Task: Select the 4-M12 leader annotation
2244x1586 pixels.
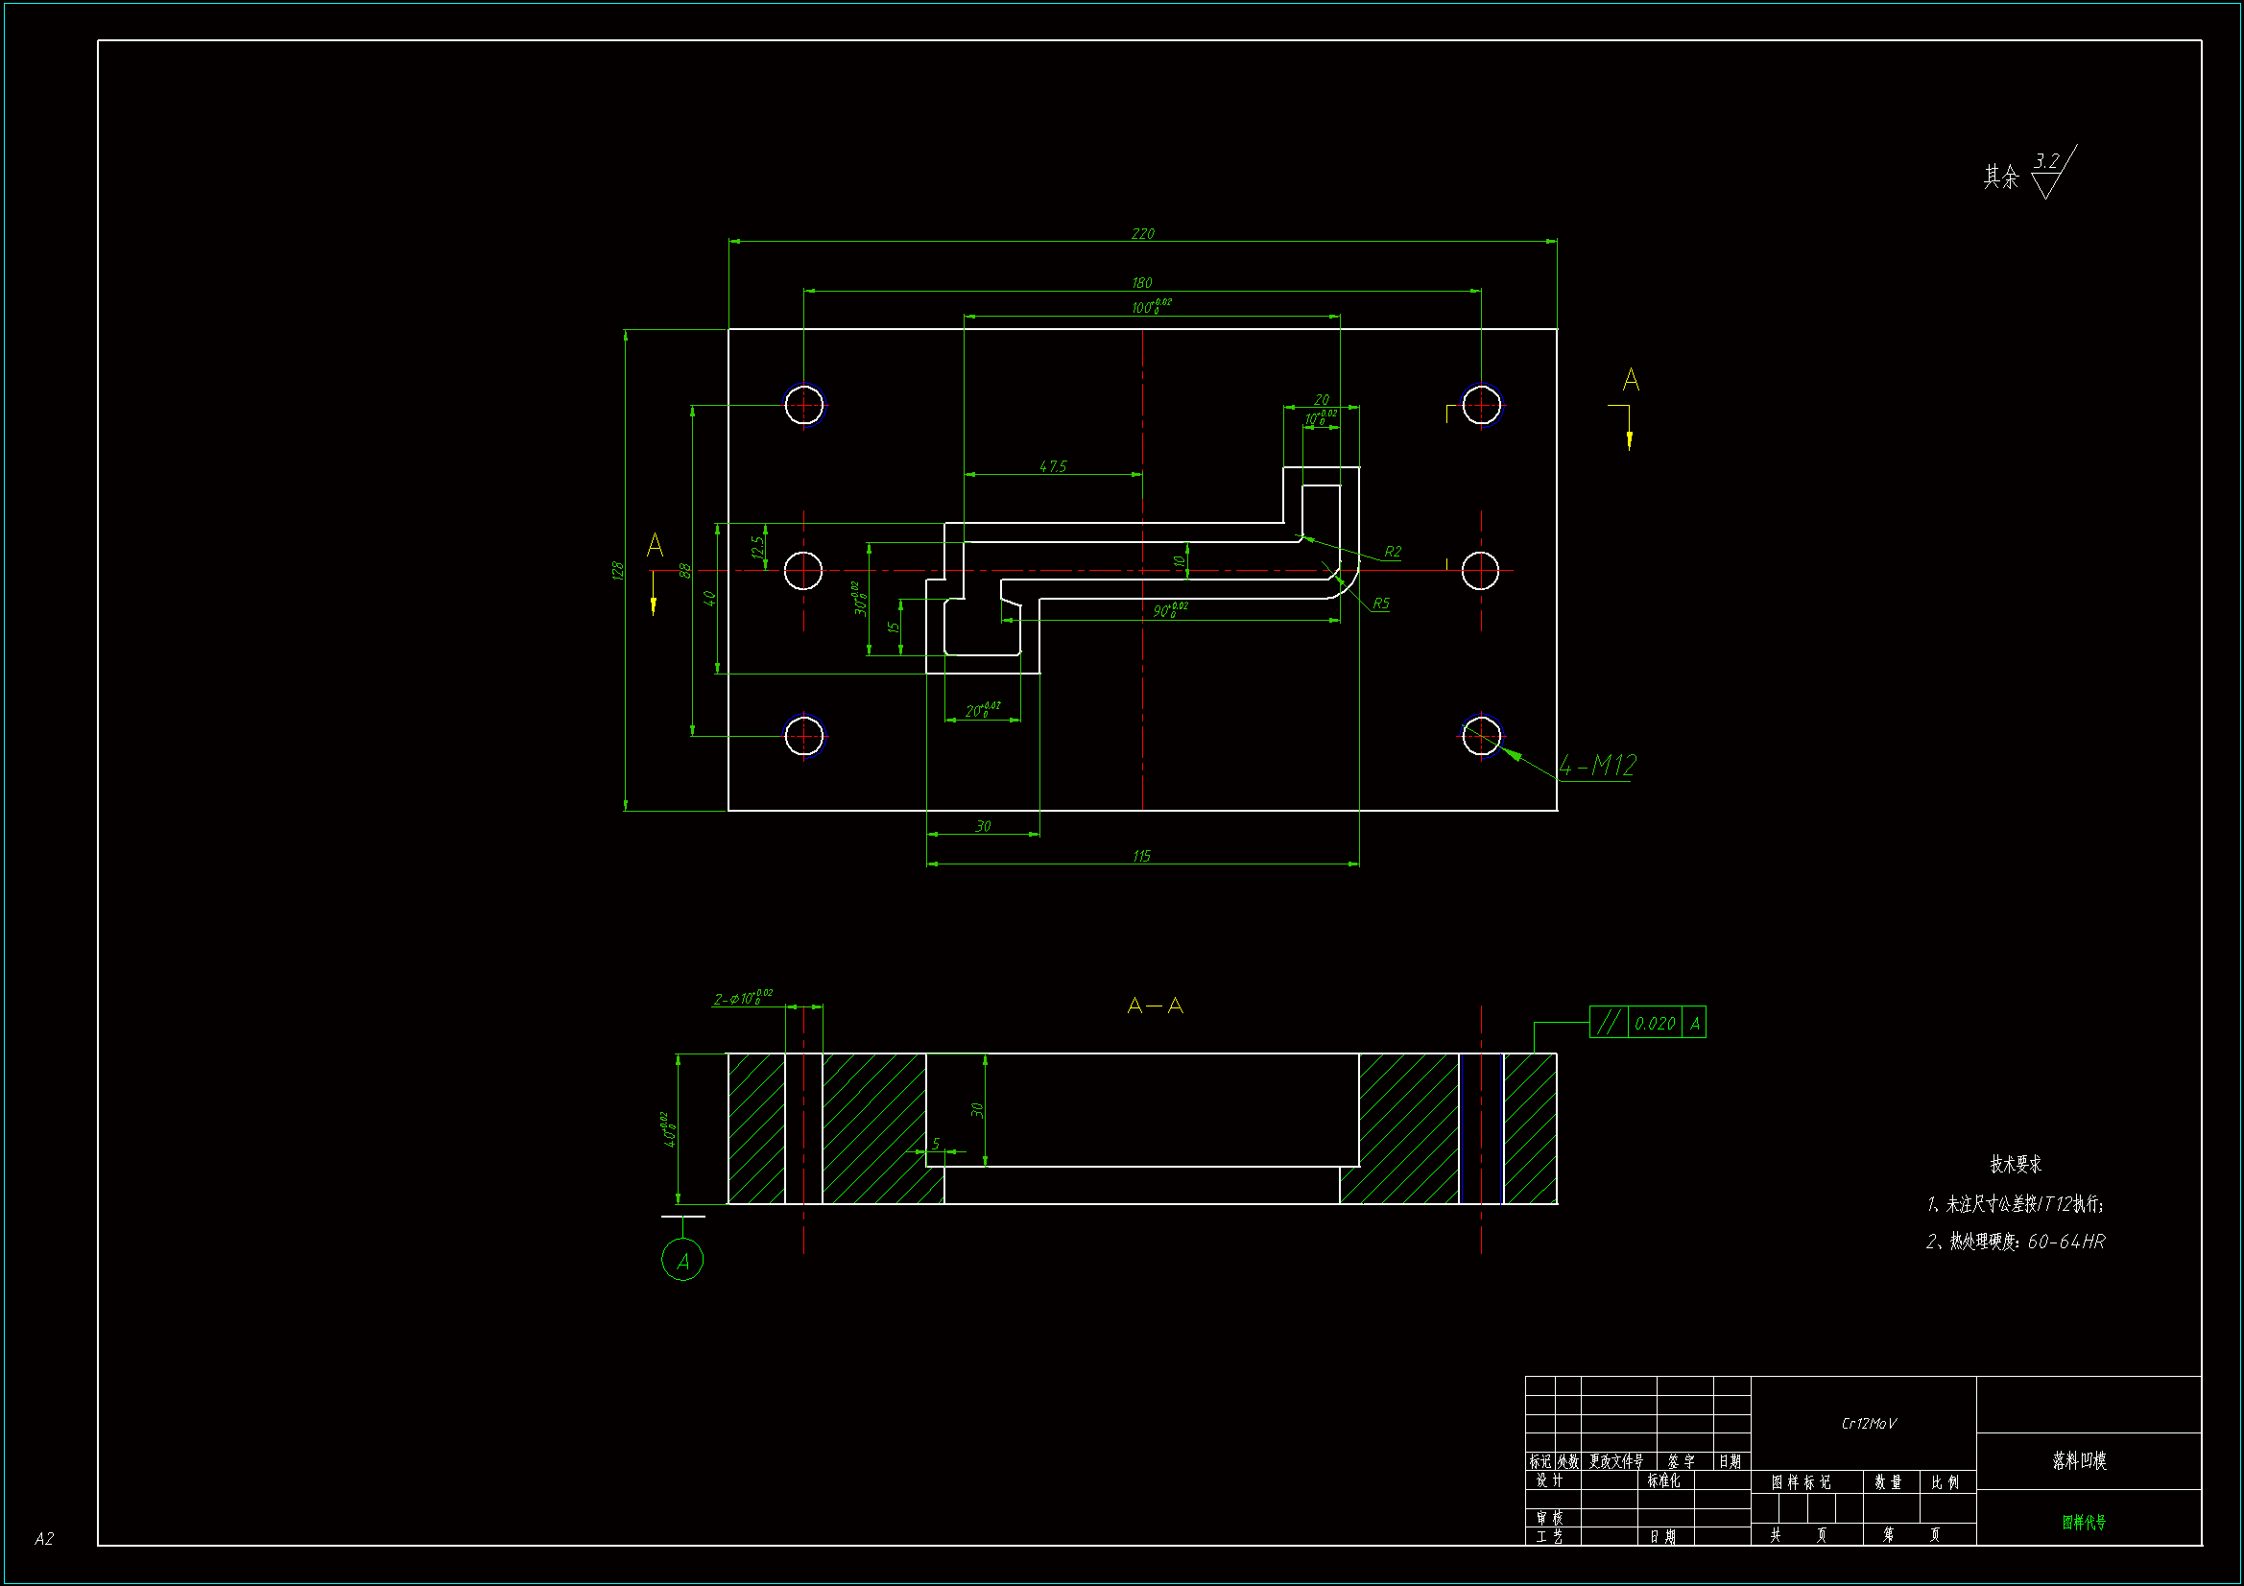Action: [x=1596, y=765]
